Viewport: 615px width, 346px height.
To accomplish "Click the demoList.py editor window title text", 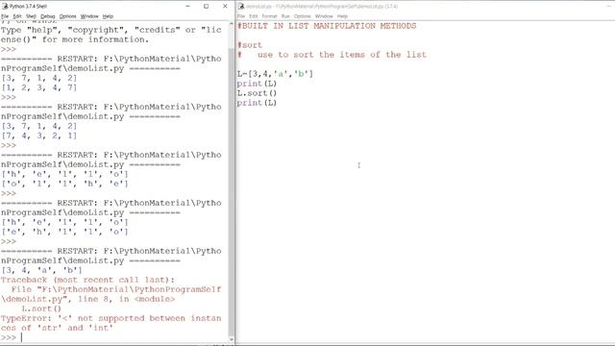I will (322, 7).
